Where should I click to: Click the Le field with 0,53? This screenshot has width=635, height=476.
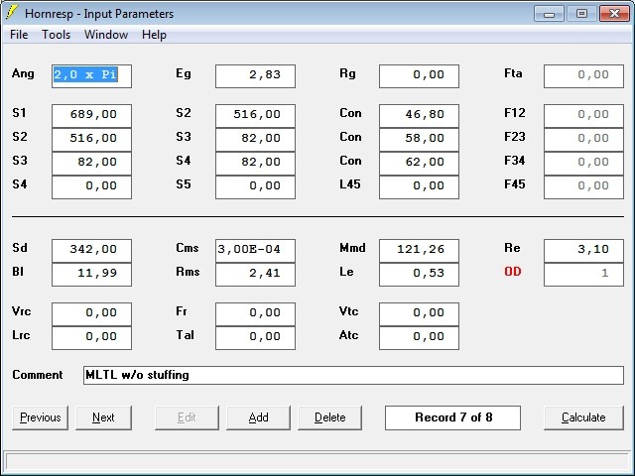click(x=419, y=275)
